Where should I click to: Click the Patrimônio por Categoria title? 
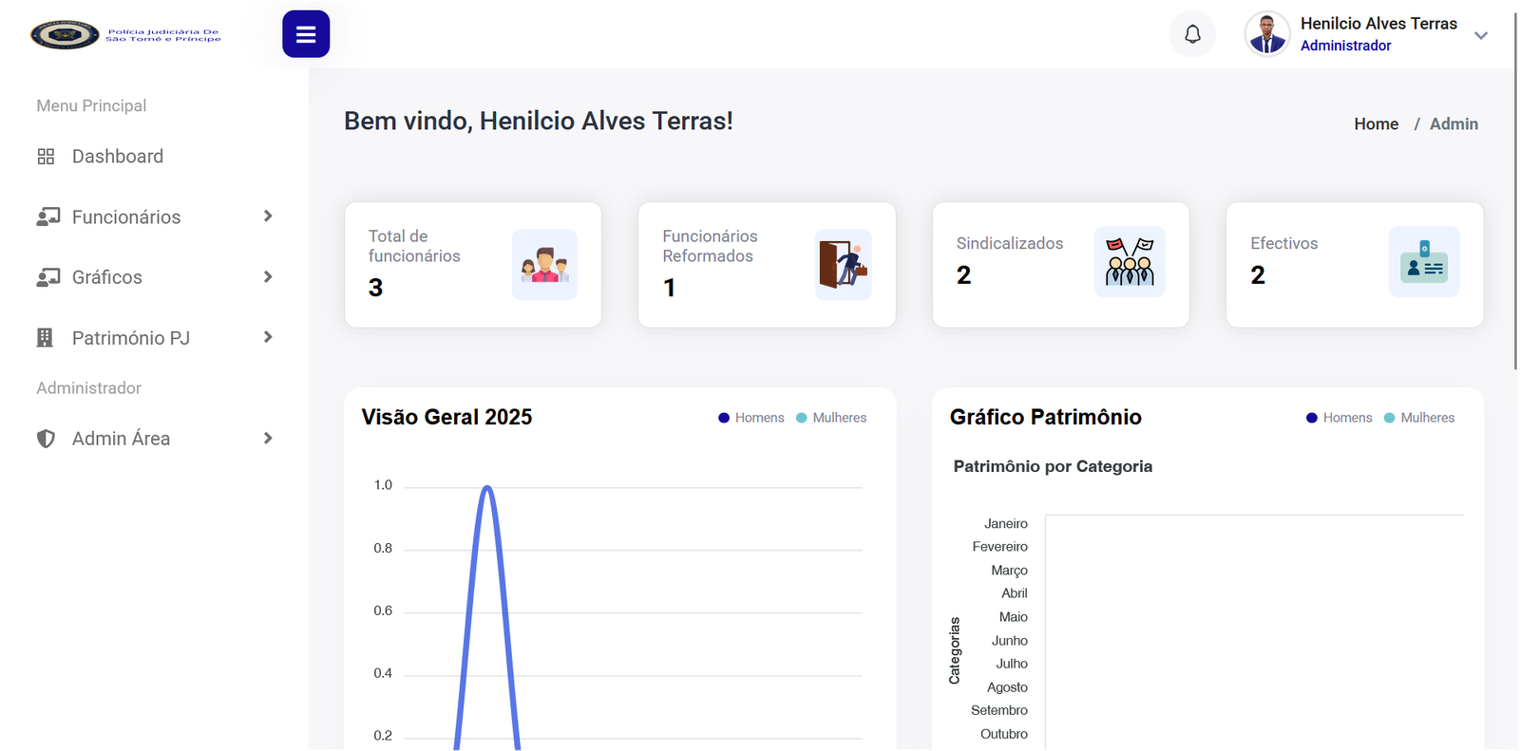click(1053, 467)
